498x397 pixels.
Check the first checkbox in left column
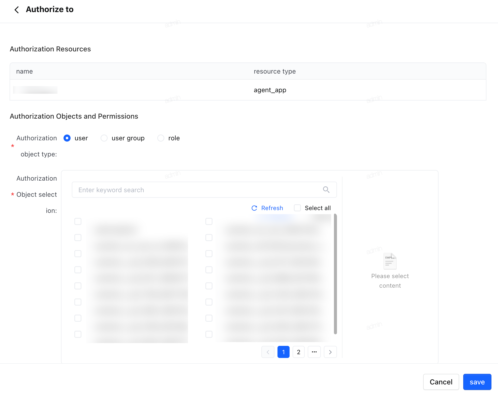click(78, 221)
